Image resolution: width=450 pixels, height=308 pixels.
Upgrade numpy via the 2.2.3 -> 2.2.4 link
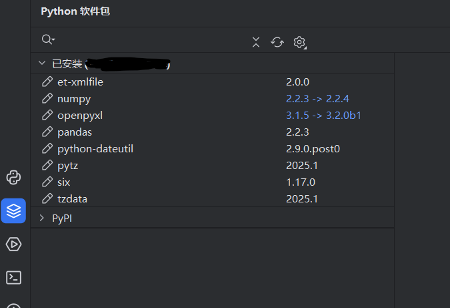[x=317, y=98]
